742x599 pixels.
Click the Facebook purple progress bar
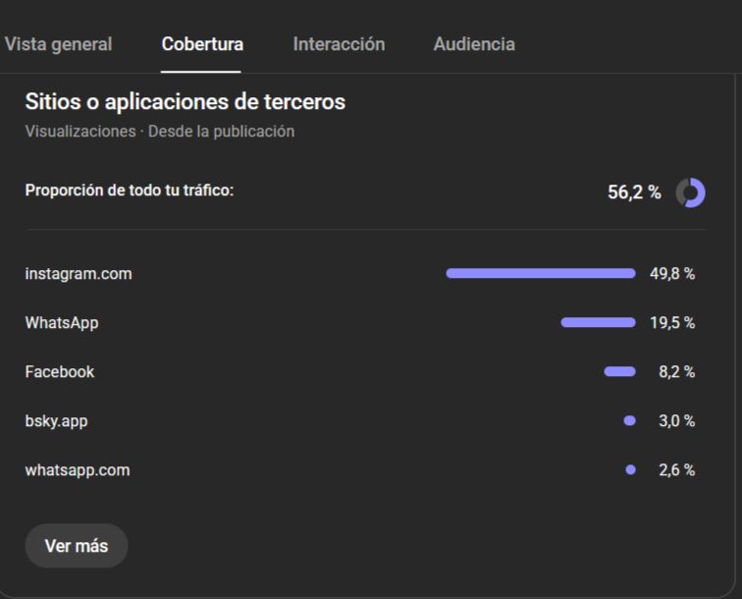click(620, 372)
